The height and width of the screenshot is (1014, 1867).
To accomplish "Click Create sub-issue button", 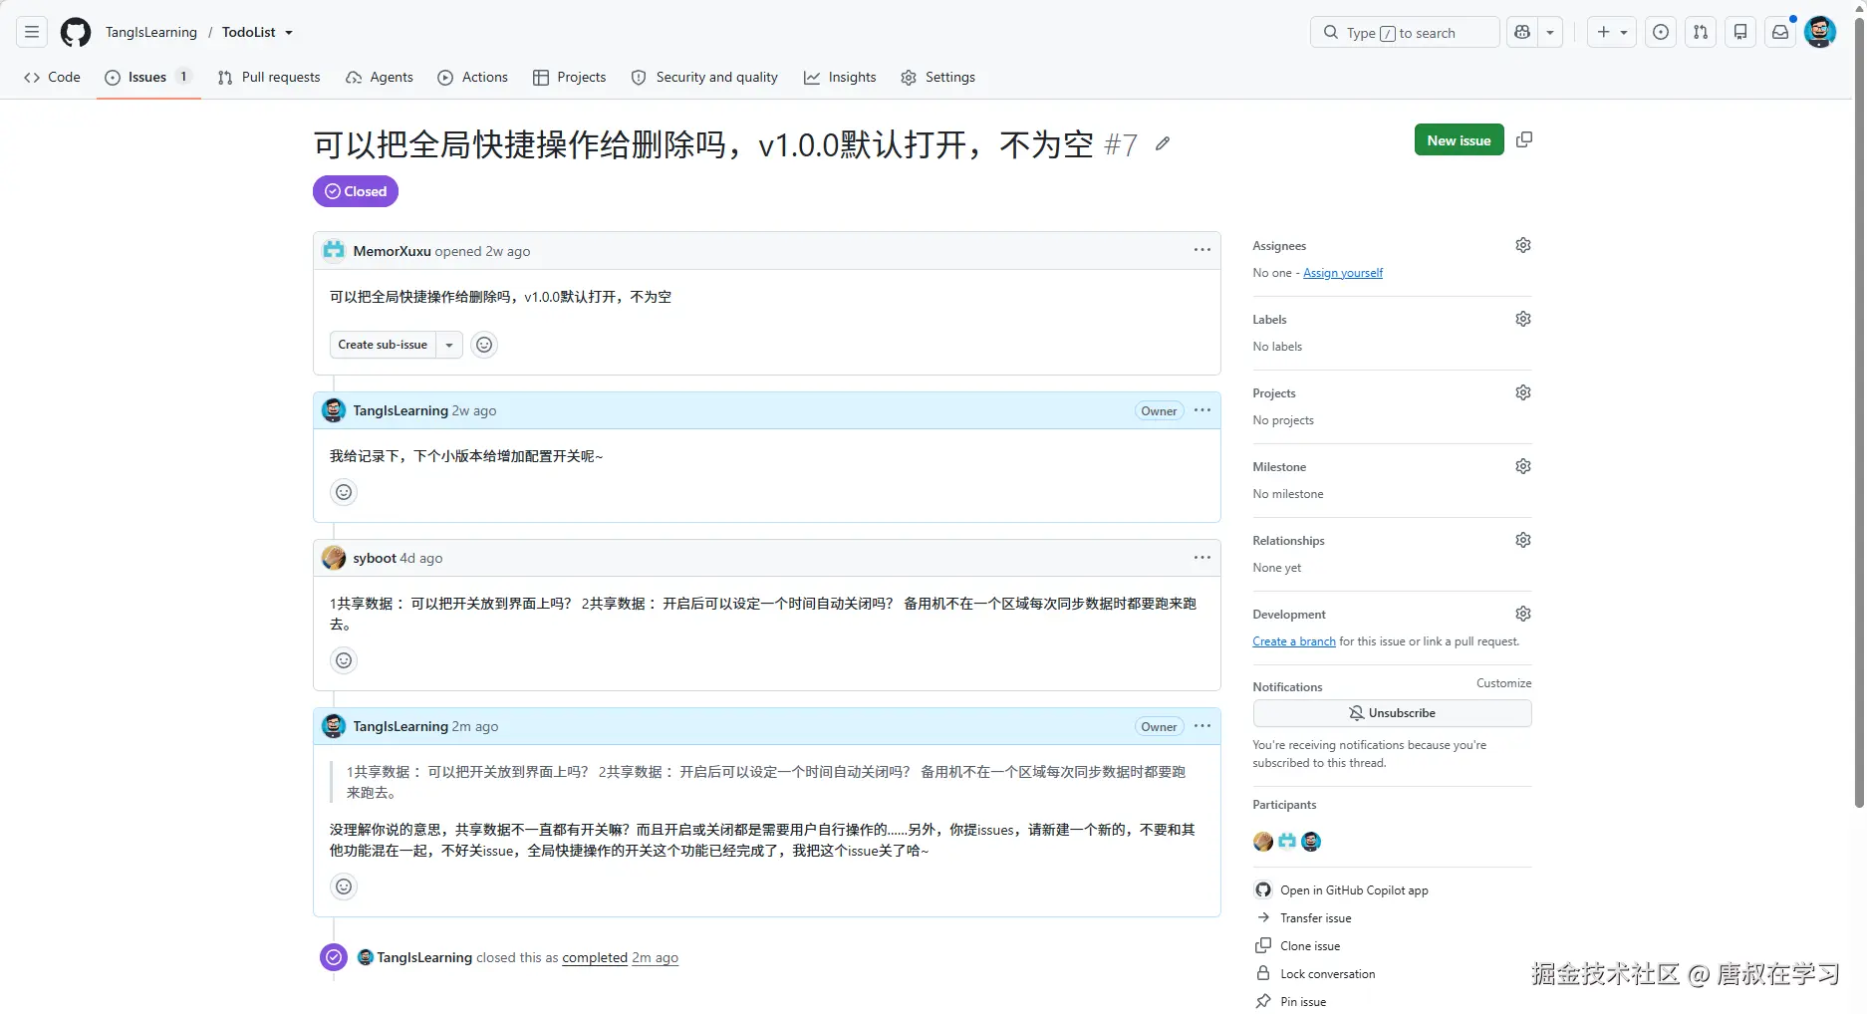I will pyautogui.click(x=383, y=345).
